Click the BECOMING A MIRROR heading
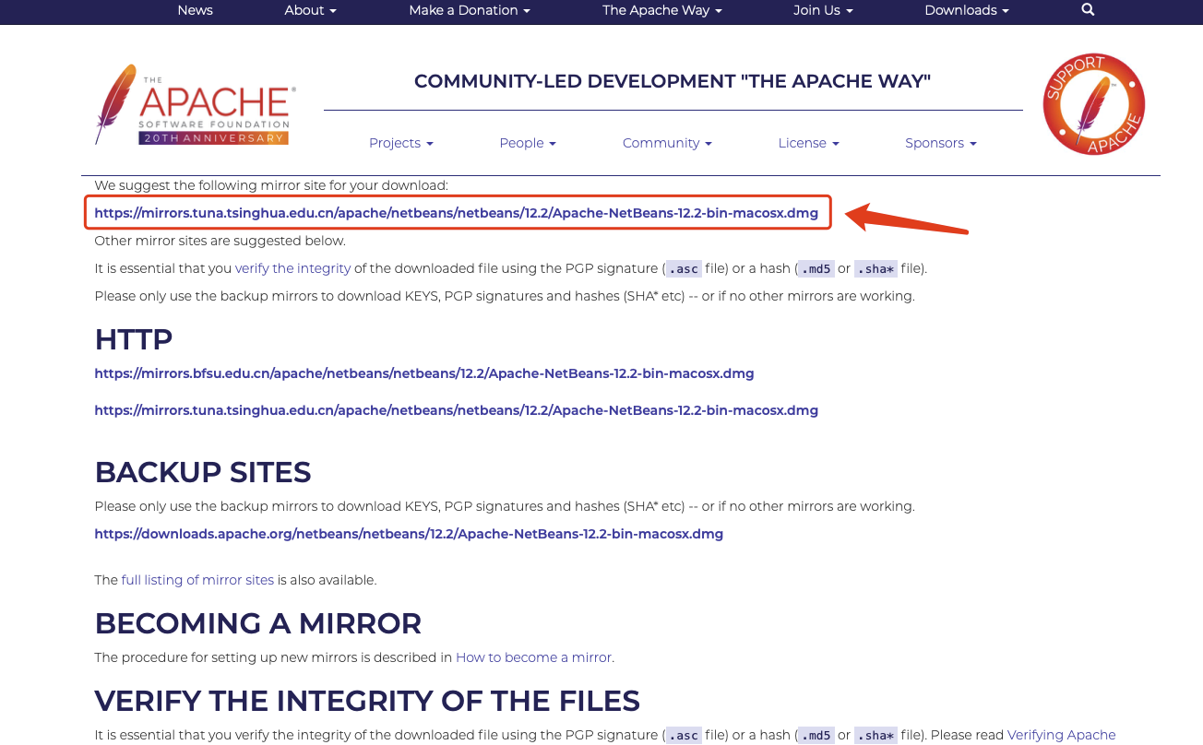The image size is (1203, 745). pyautogui.click(x=258, y=623)
